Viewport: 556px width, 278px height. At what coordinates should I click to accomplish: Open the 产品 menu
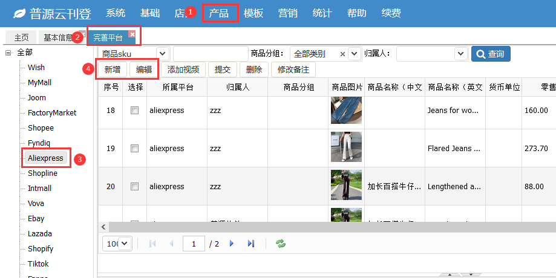tap(219, 13)
